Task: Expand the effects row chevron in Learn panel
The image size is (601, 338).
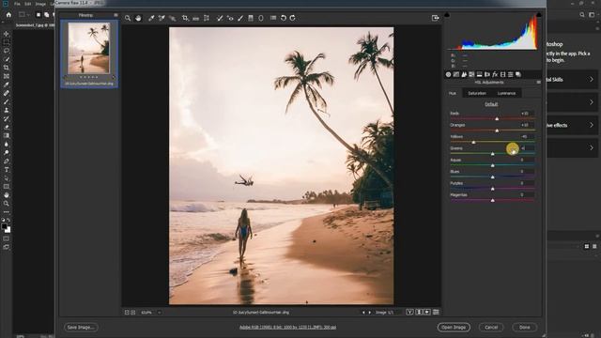Action: [592, 125]
